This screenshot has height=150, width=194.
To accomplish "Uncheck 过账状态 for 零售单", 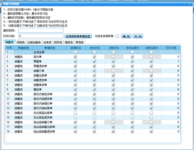I will 113,62.
